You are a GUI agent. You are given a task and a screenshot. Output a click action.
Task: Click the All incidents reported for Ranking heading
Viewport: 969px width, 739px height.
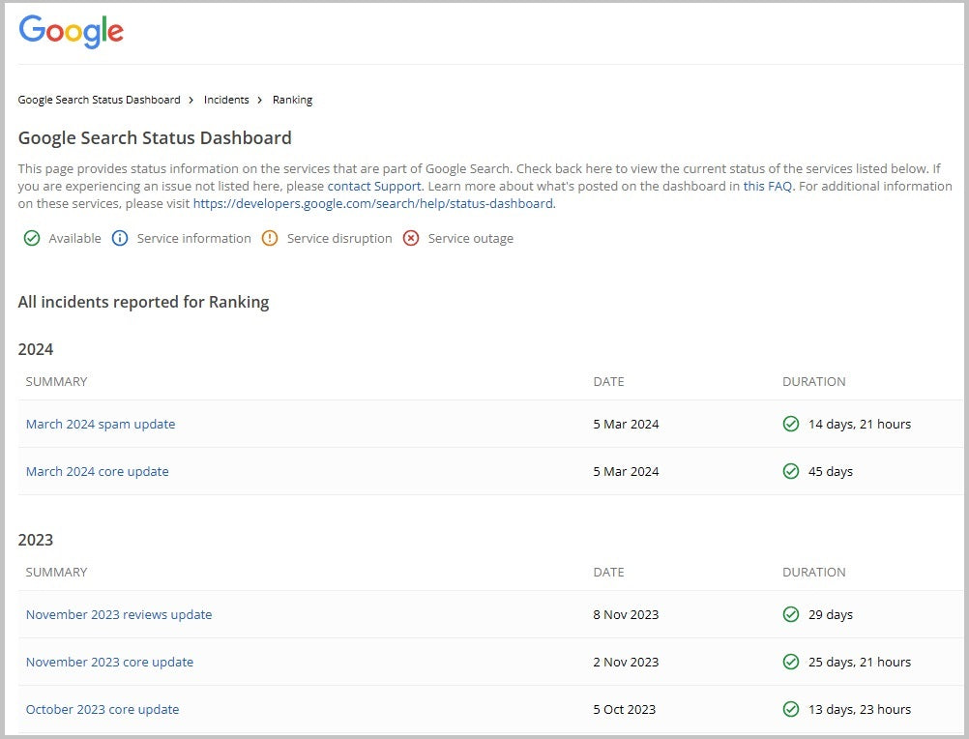[x=143, y=302]
